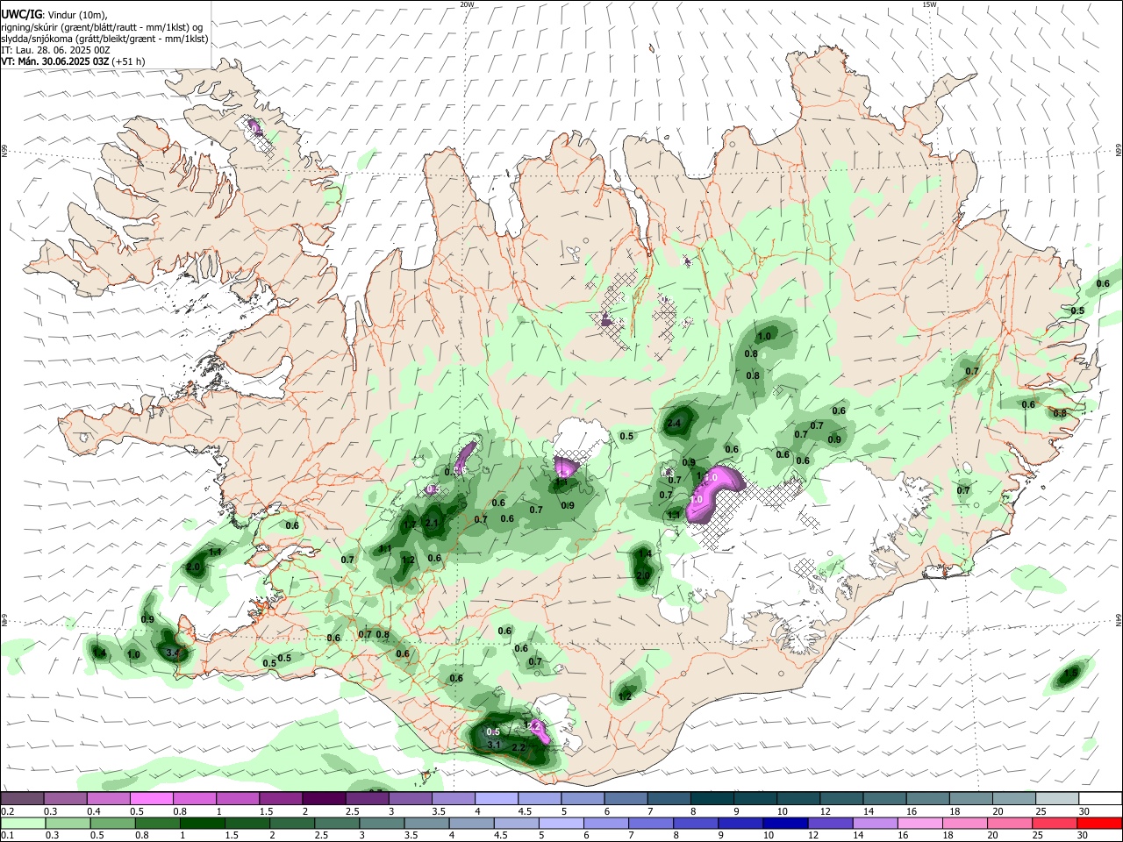Click the bright pink snow swatch starting at 0.5
Viewport: 1123px width, 842px height.
tap(151, 798)
